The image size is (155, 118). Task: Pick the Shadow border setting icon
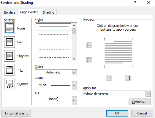coord(10,56)
